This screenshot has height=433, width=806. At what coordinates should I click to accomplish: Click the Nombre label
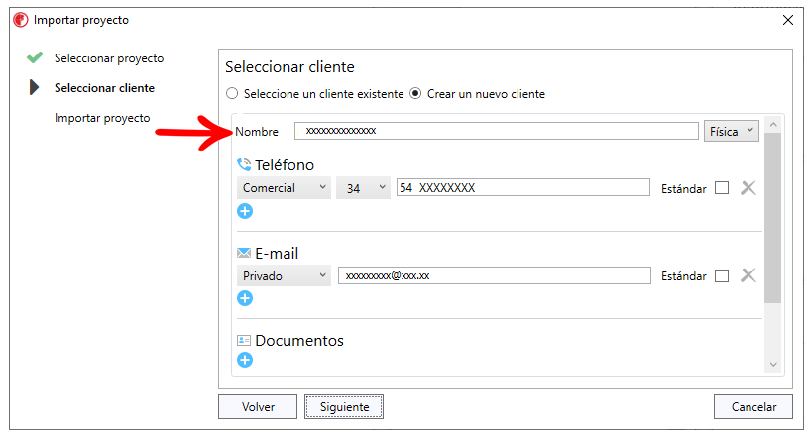pos(257,132)
